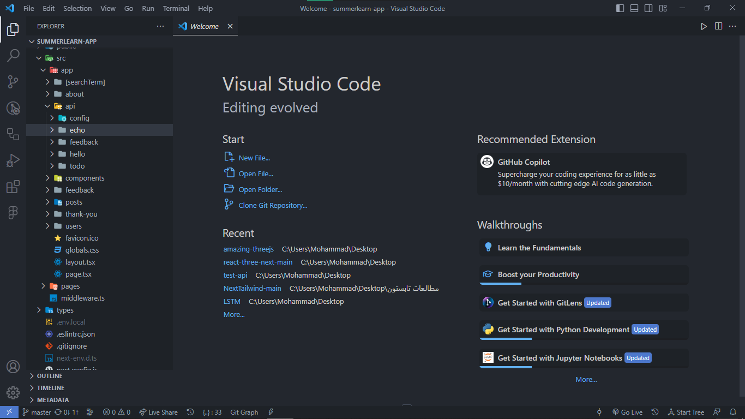Collapse the src folder chevron
Viewport: 745px width, 419px height.
pos(39,58)
